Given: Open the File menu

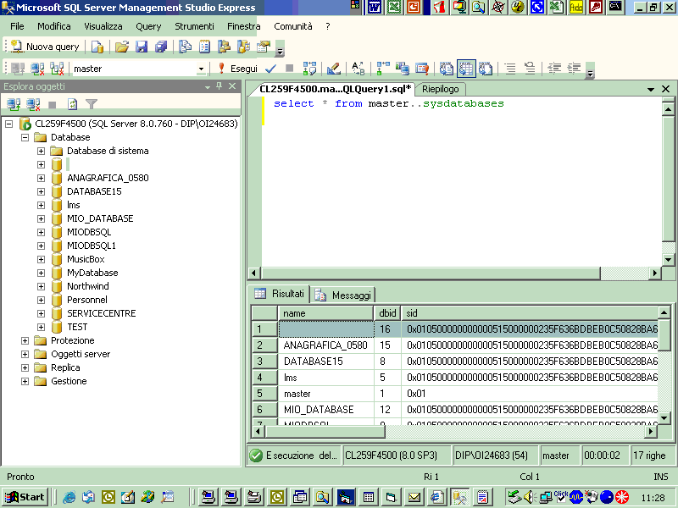Looking at the screenshot, I should (x=17, y=26).
